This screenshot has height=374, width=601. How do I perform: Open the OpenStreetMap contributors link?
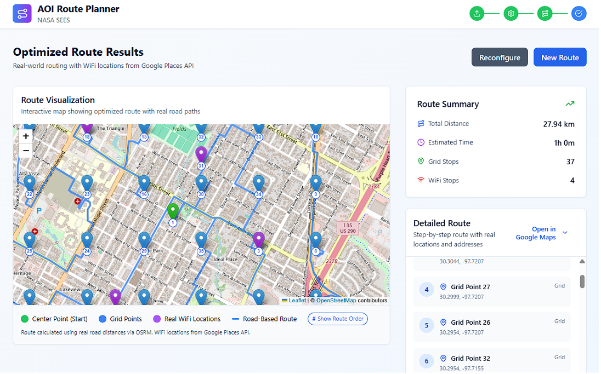336,301
